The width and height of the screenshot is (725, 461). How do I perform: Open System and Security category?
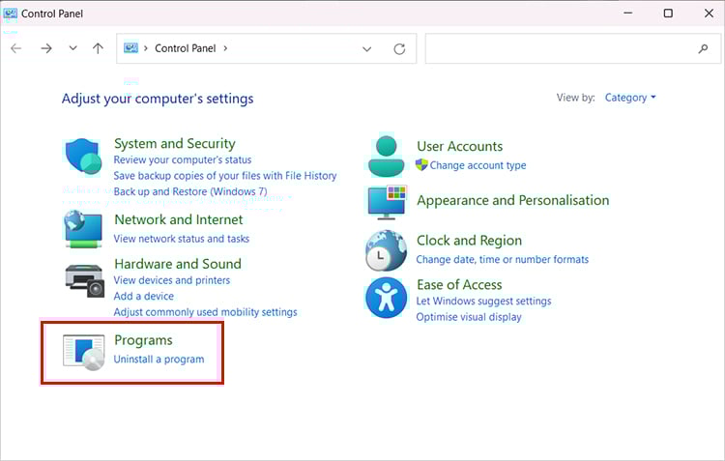click(174, 143)
